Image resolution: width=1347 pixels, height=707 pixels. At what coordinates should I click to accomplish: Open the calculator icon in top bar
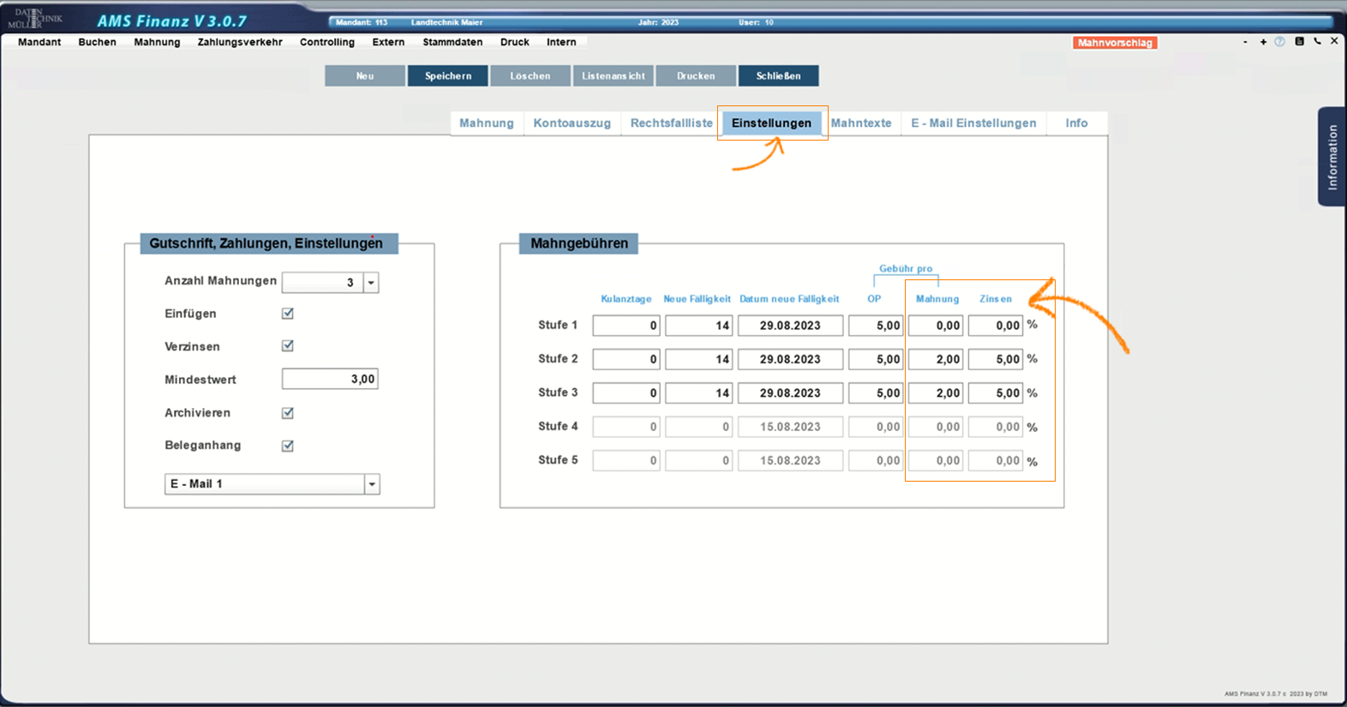pos(1299,42)
